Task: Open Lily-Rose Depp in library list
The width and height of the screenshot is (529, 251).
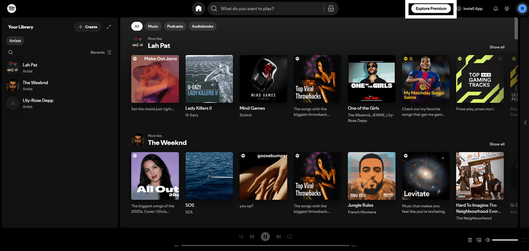Action: [x=60, y=103]
